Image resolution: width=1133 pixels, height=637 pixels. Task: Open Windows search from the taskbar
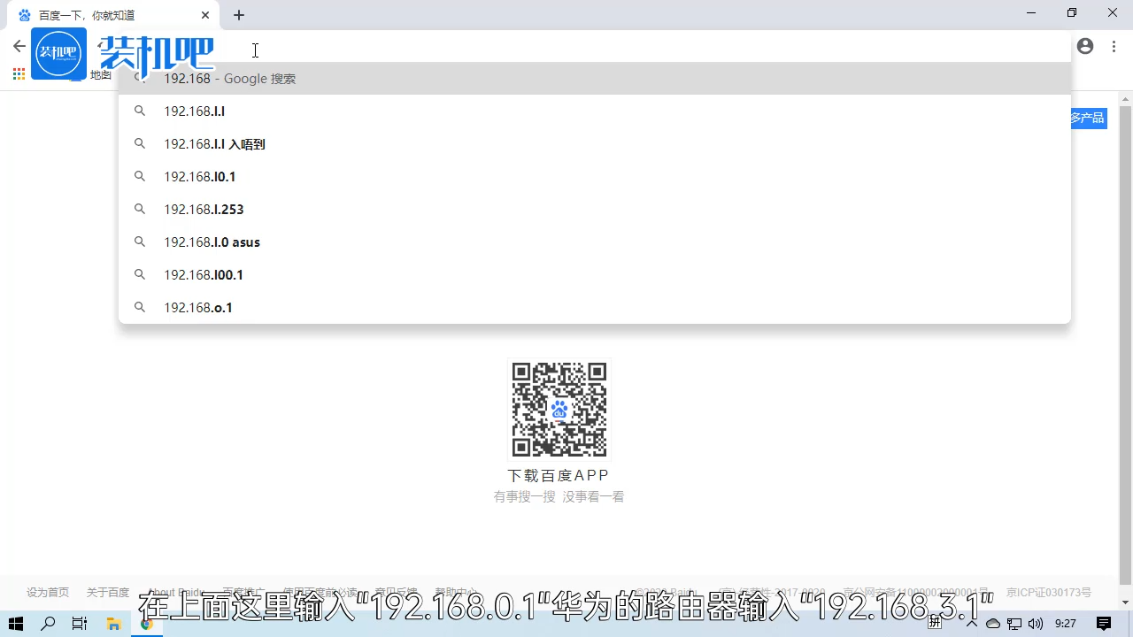coord(48,624)
